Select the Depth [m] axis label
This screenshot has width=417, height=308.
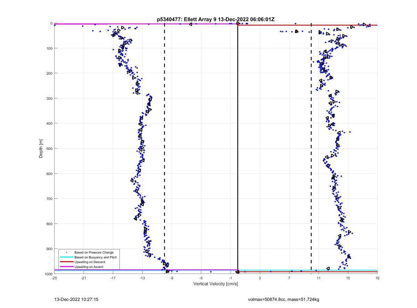click(x=41, y=149)
